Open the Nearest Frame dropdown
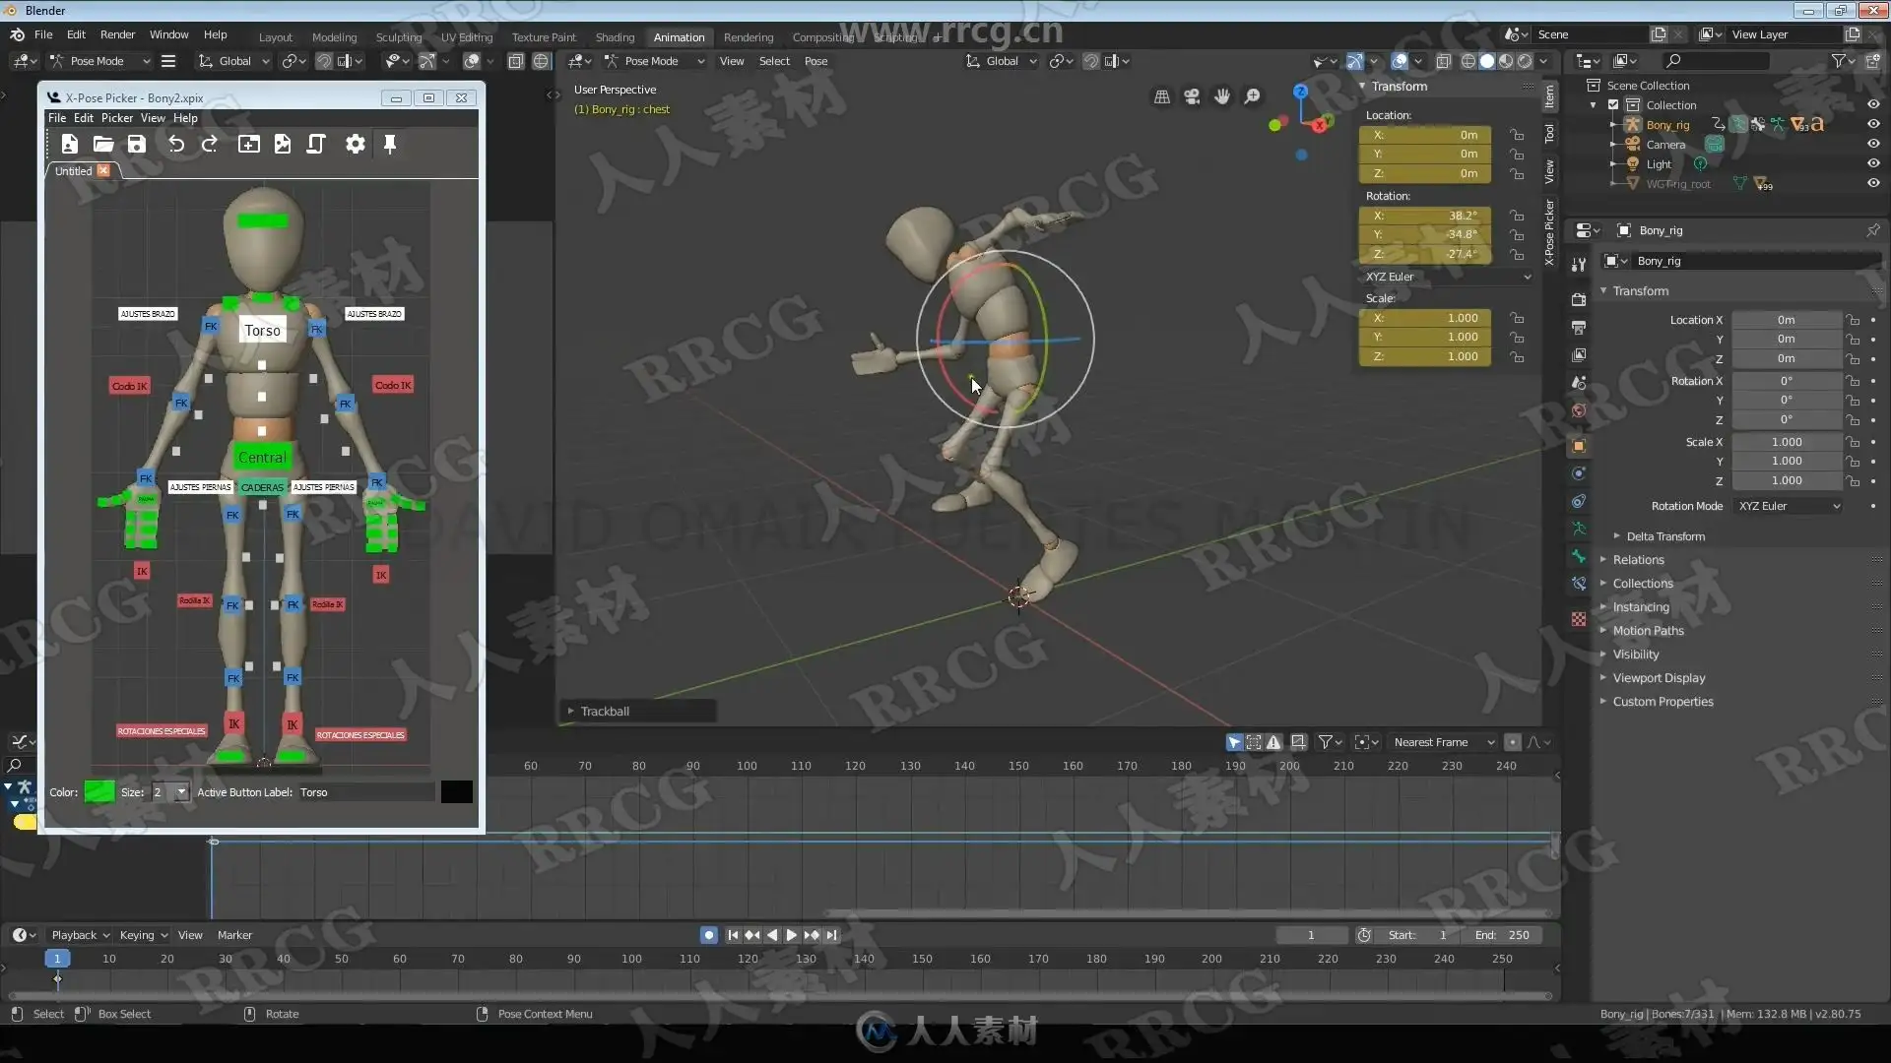 tap(1443, 742)
